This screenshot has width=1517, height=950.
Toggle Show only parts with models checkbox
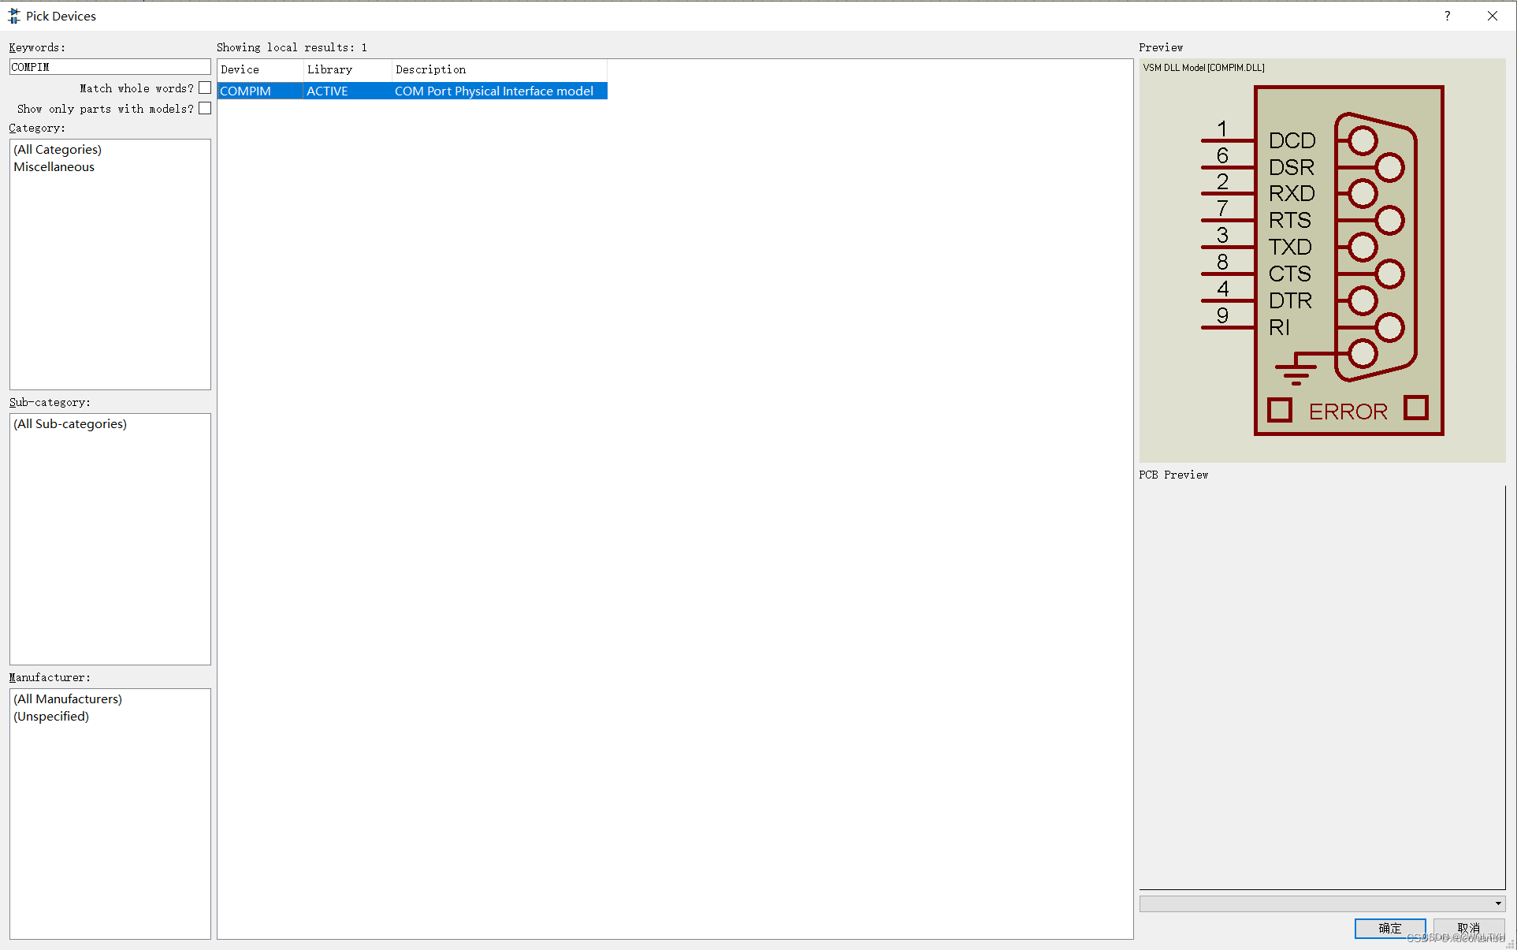(x=205, y=108)
